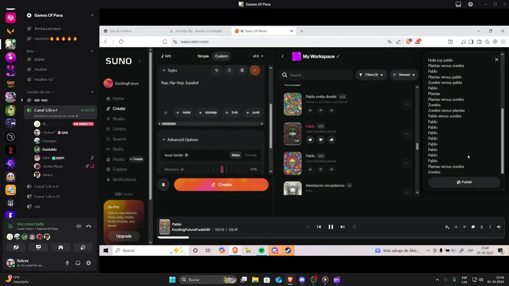Viewport: 509px width, 286px height.
Task: Open the v3.5 model version dropdown
Action: 258,56
